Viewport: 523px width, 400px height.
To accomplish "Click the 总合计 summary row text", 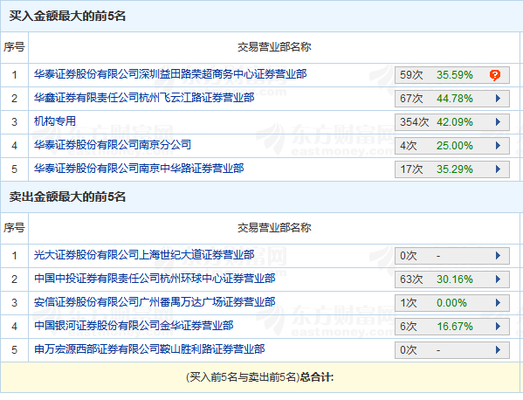I will point(260,377).
